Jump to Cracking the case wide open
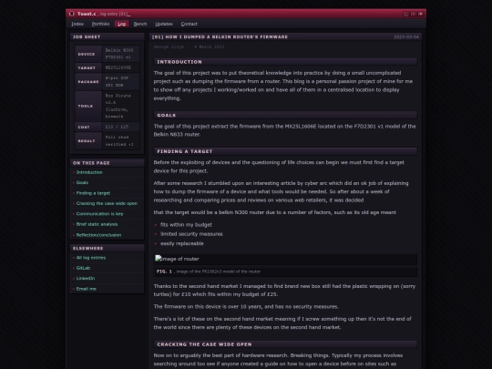 coord(107,203)
